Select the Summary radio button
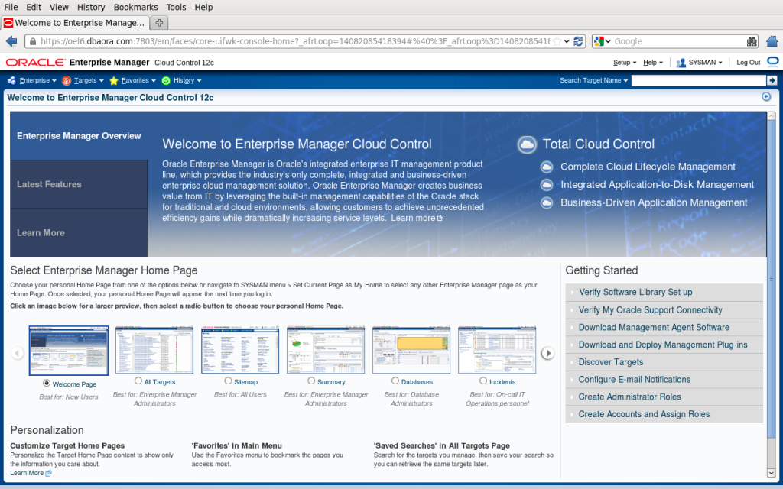This screenshot has height=489, width=783. 312,381
